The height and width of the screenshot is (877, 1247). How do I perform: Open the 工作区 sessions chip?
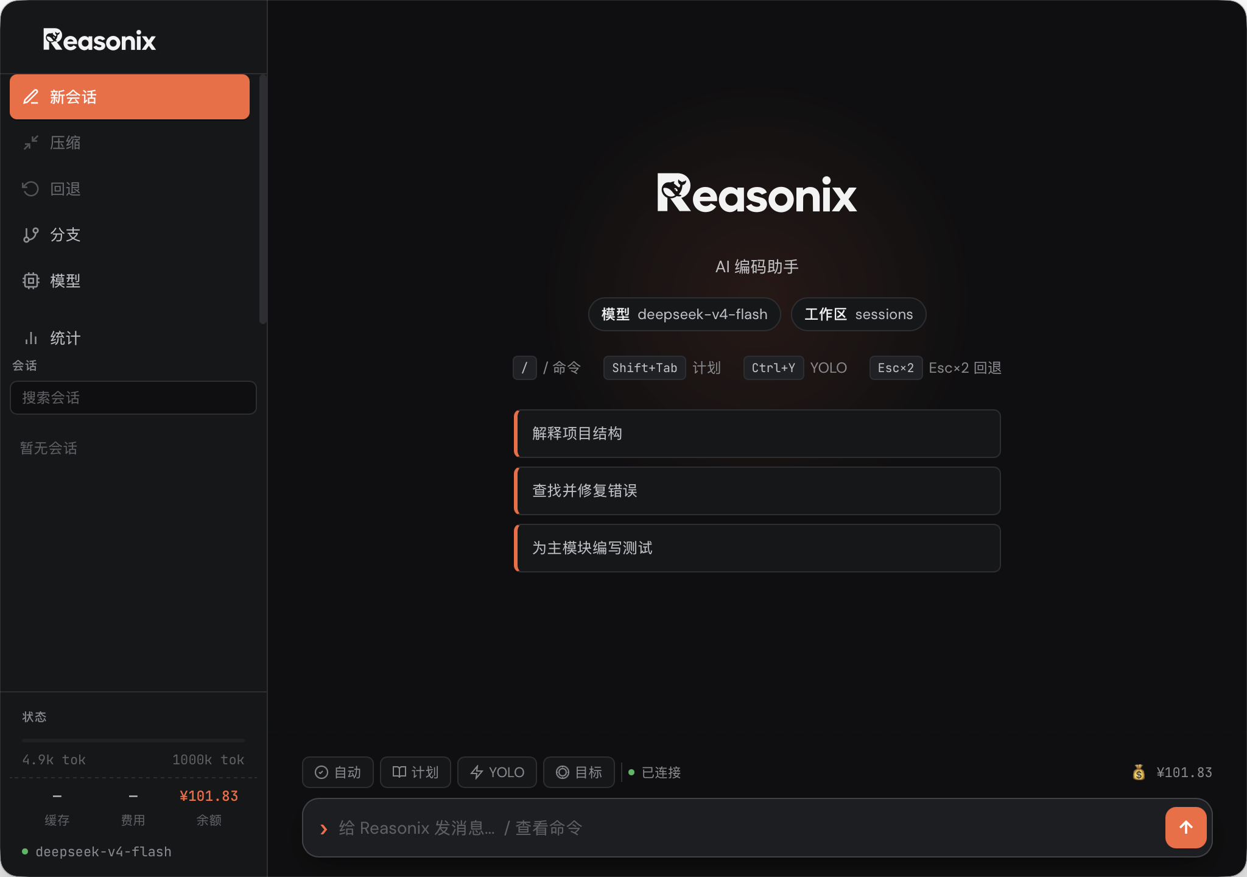[859, 314]
